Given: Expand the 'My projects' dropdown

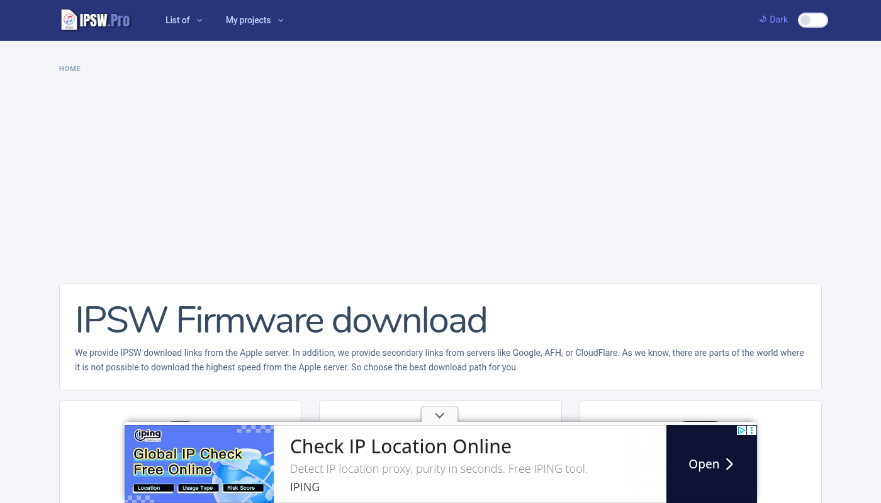Looking at the screenshot, I should coord(254,20).
